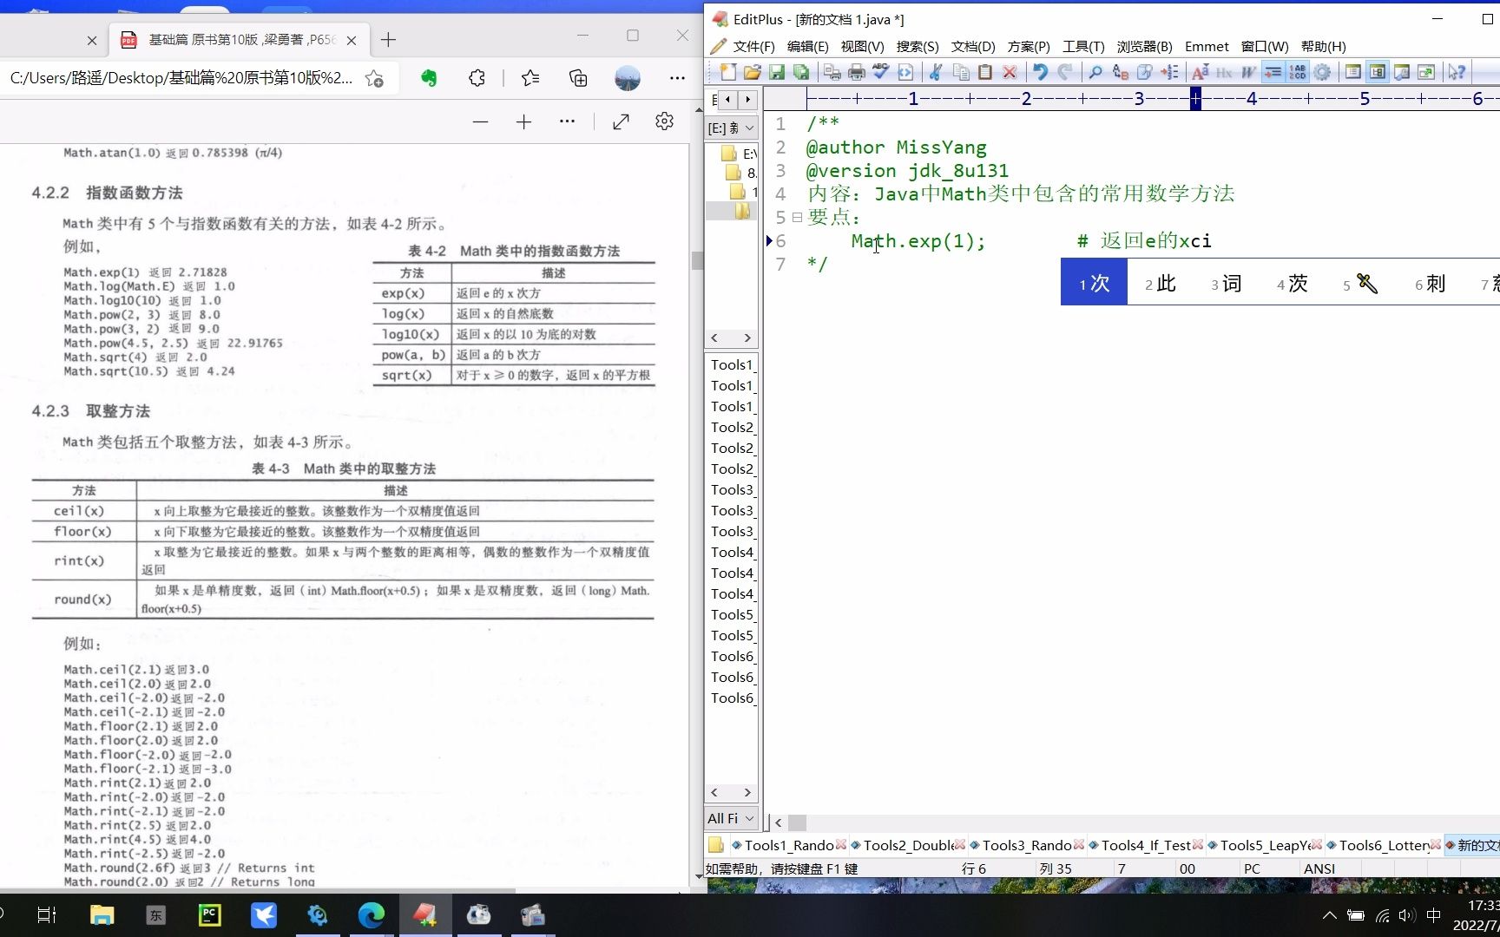Click the Print icon in EditPlus
Image resolution: width=1500 pixels, height=937 pixels.
(x=856, y=72)
